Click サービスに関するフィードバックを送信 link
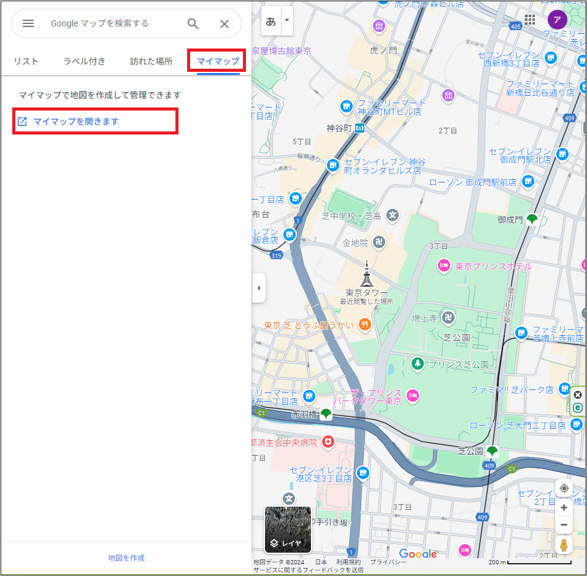 (308, 570)
